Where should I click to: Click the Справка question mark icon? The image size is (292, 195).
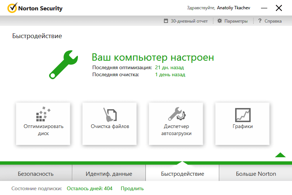pos(260,21)
